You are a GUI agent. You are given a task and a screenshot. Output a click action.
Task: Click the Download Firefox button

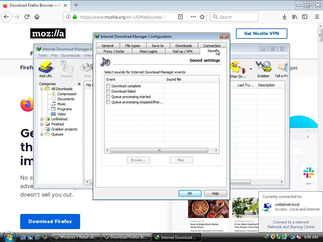50,222
